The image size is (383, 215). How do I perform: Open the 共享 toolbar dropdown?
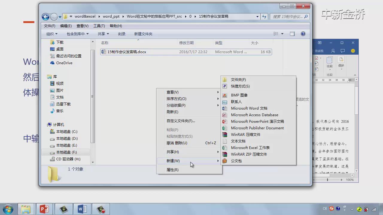click(x=103, y=34)
